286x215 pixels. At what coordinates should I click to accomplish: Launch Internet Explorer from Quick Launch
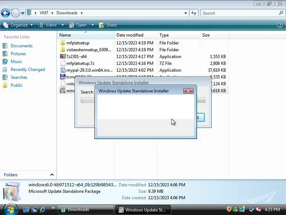[x=43, y=210]
